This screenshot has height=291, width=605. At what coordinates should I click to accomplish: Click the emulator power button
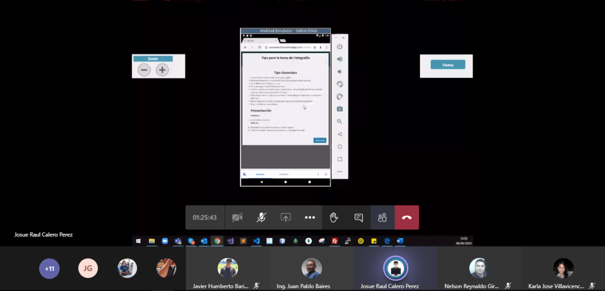[x=340, y=47]
